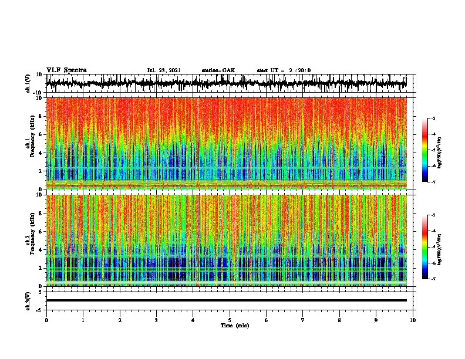Click the "7" tick on the time axis
The height and width of the screenshot is (359, 465).
coord(303,320)
